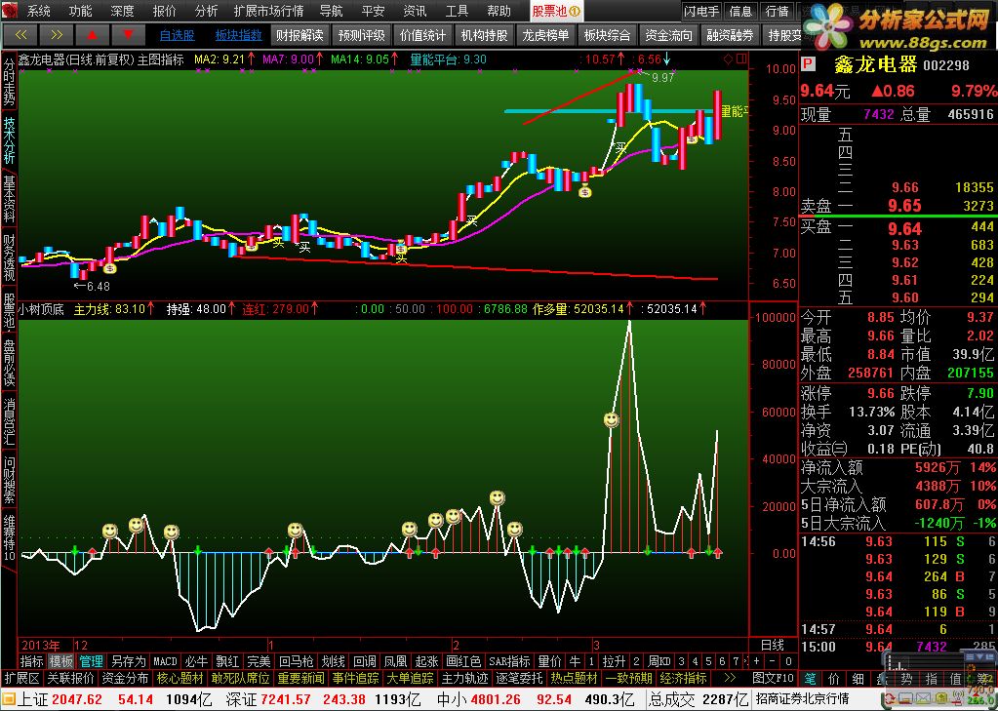Click the 模板 button

[61, 661]
